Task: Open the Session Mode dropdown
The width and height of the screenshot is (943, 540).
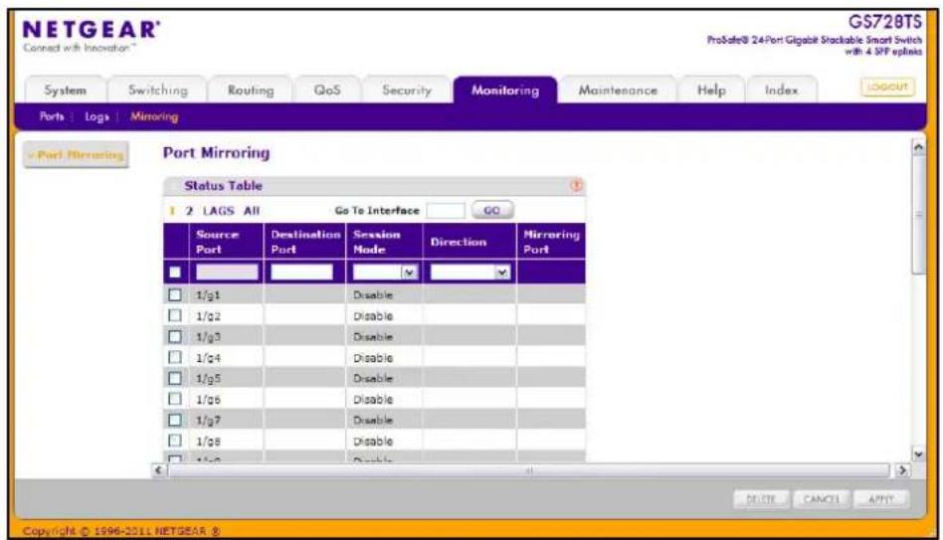Action: point(386,272)
